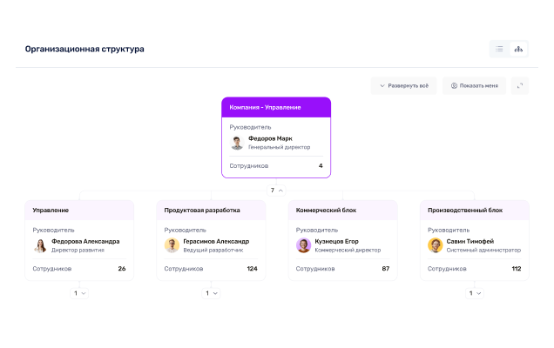Screen dimensions: 554x348
Task: Expand children under Продуктовая разработка card
Action: pos(211,293)
